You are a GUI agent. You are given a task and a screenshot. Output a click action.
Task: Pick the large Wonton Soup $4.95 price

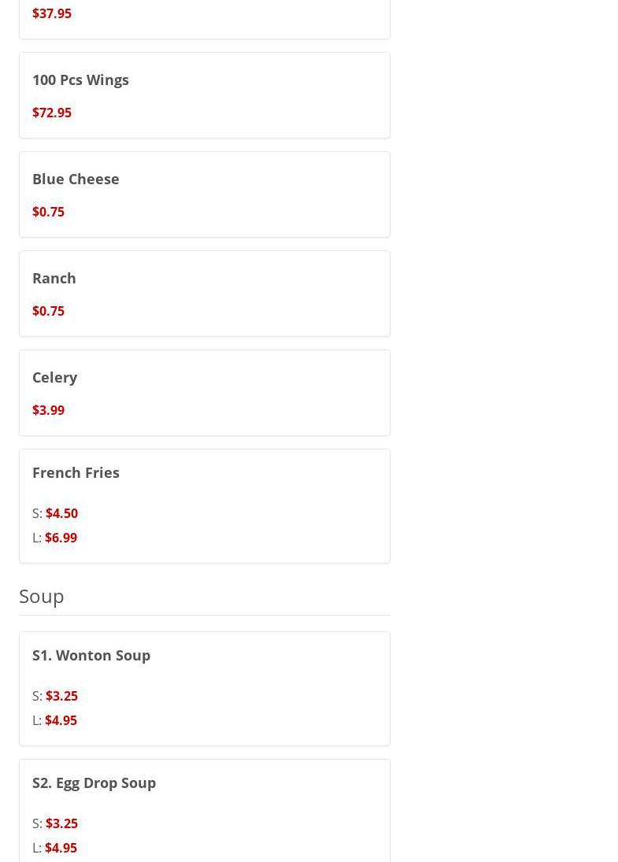pyautogui.click(x=61, y=720)
